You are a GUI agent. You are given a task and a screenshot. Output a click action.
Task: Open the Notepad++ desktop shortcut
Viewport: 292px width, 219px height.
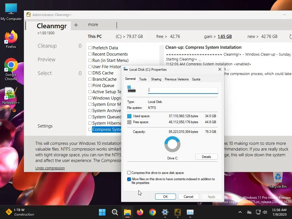click(11, 96)
